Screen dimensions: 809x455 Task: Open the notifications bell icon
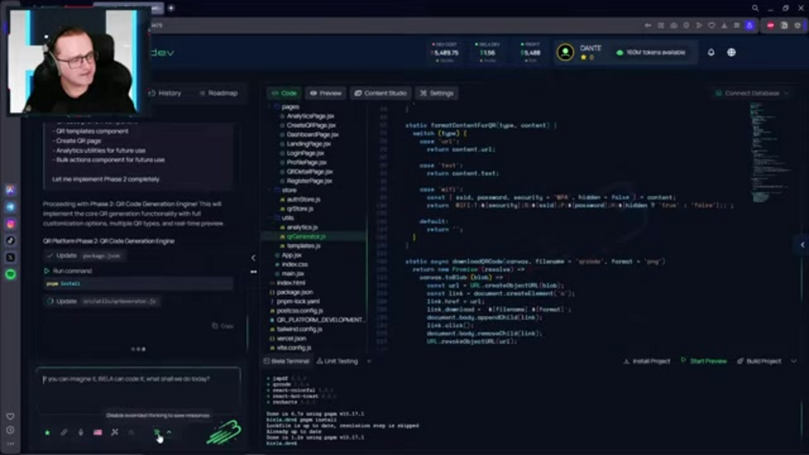tap(711, 52)
